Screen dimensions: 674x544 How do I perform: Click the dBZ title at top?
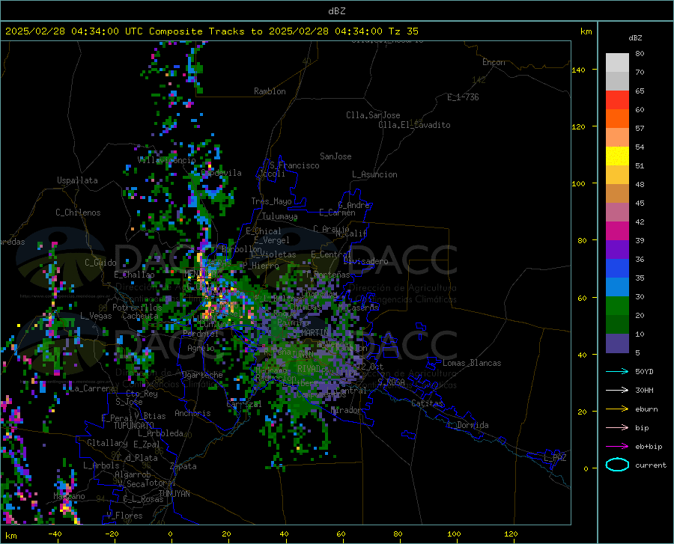336,11
